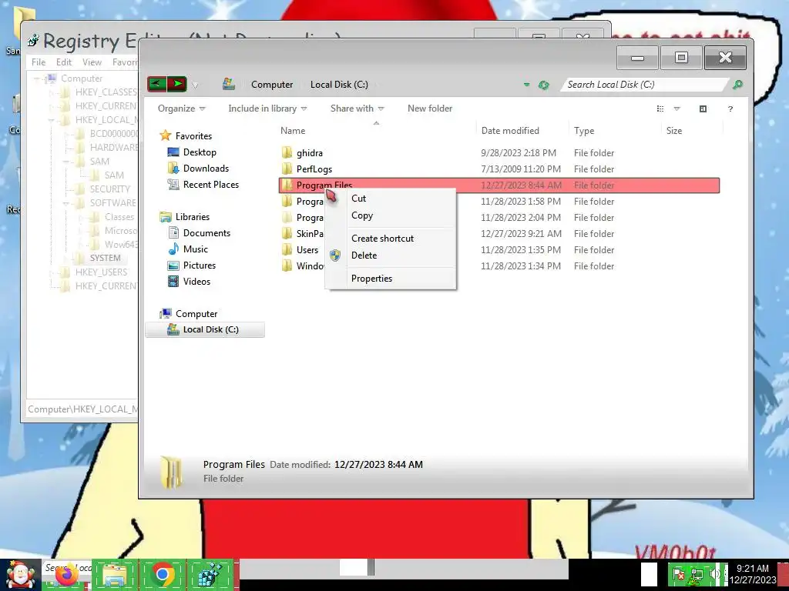Select the HARDWARE key in Registry Editor

pos(113,147)
